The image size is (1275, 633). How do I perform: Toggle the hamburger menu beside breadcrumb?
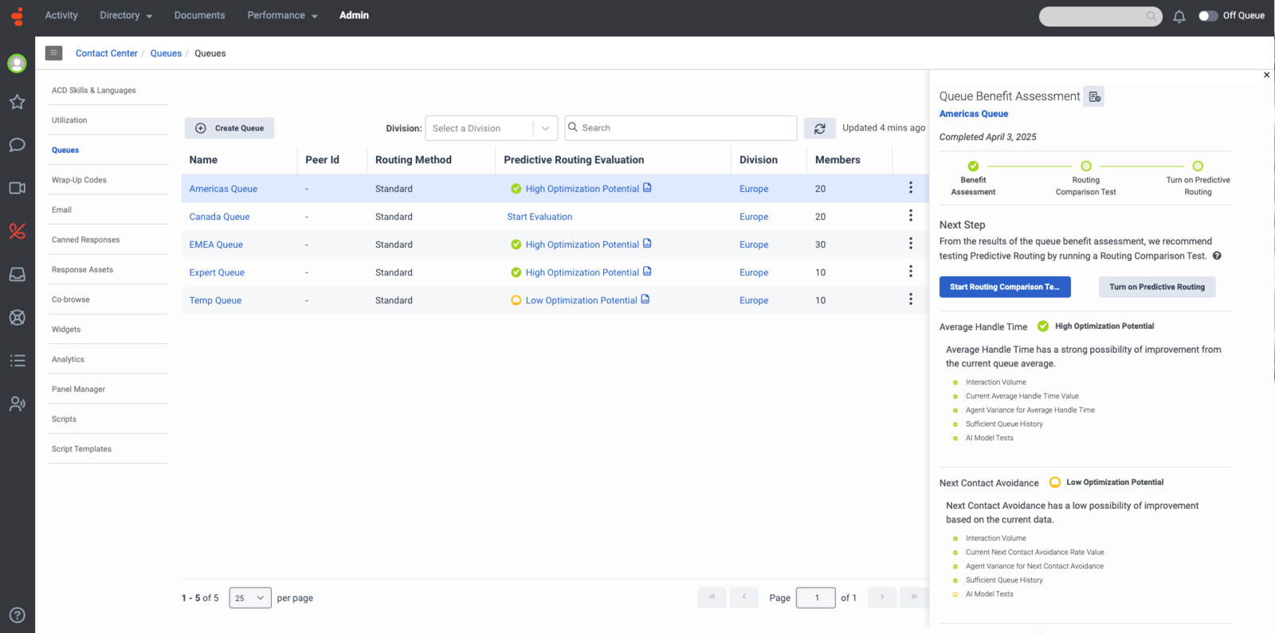53,53
